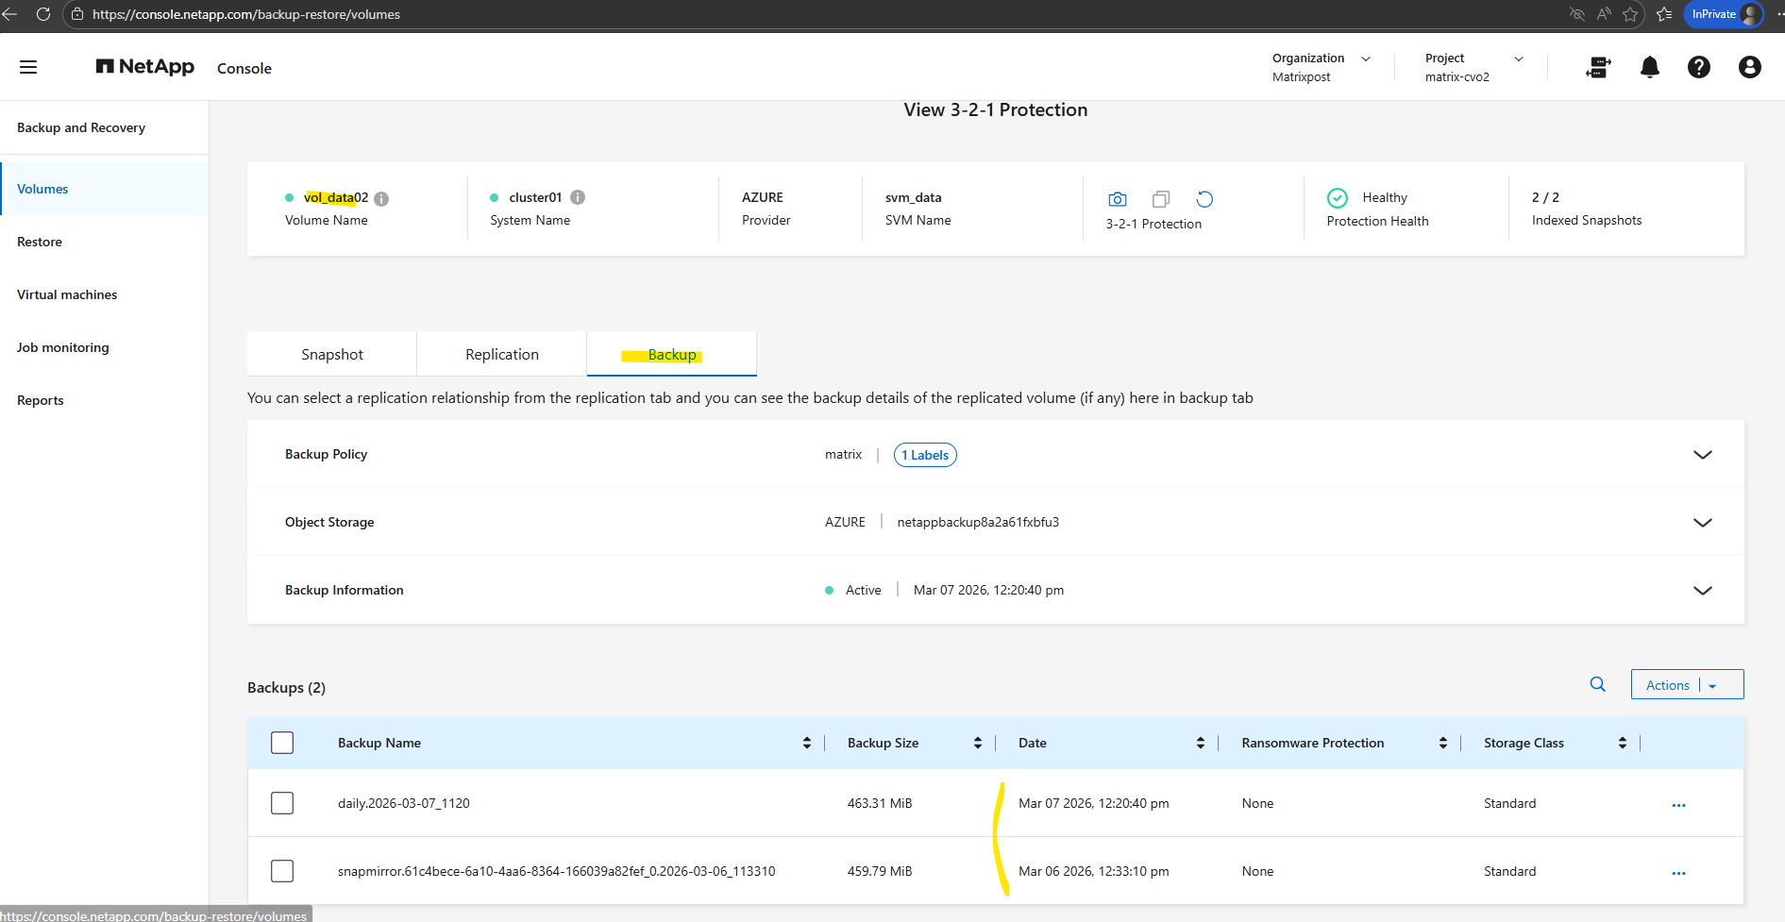Open the Actions dropdown
Screen dimensions: 1785x922
(x=1686, y=685)
